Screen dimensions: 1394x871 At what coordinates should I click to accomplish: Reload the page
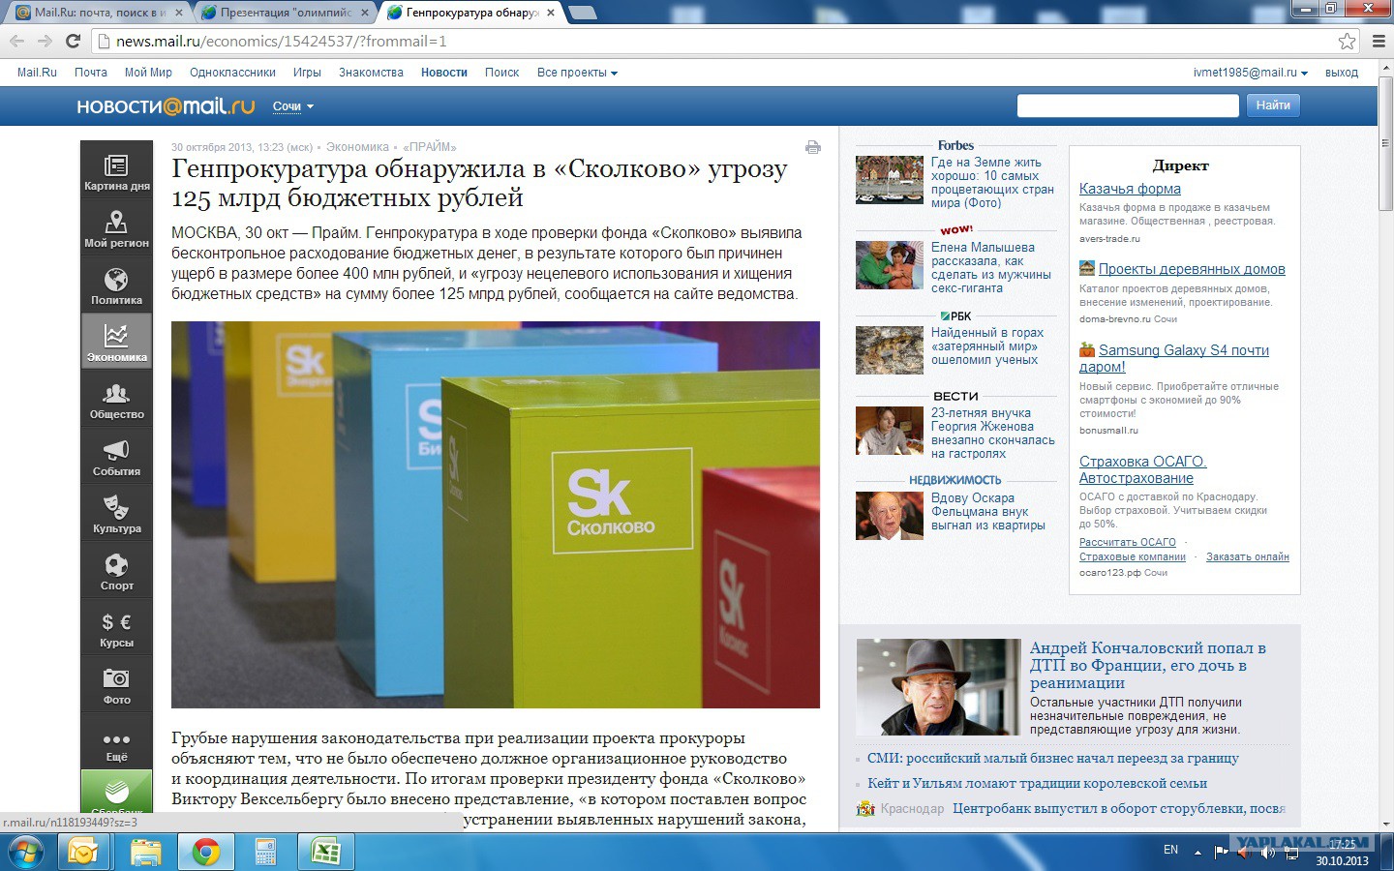coord(73,41)
